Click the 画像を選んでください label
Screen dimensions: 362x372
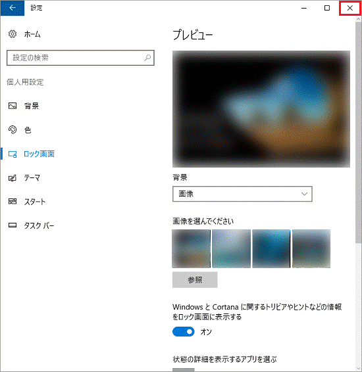[203, 221]
